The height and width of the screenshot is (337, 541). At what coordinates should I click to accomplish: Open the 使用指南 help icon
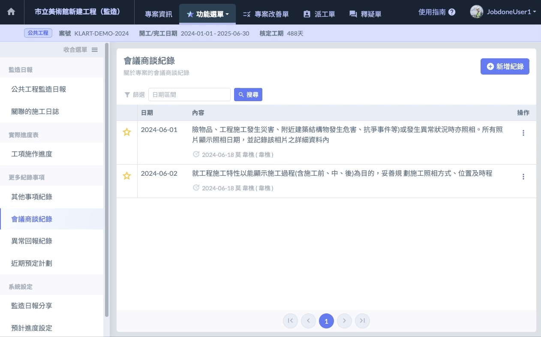pos(452,12)
